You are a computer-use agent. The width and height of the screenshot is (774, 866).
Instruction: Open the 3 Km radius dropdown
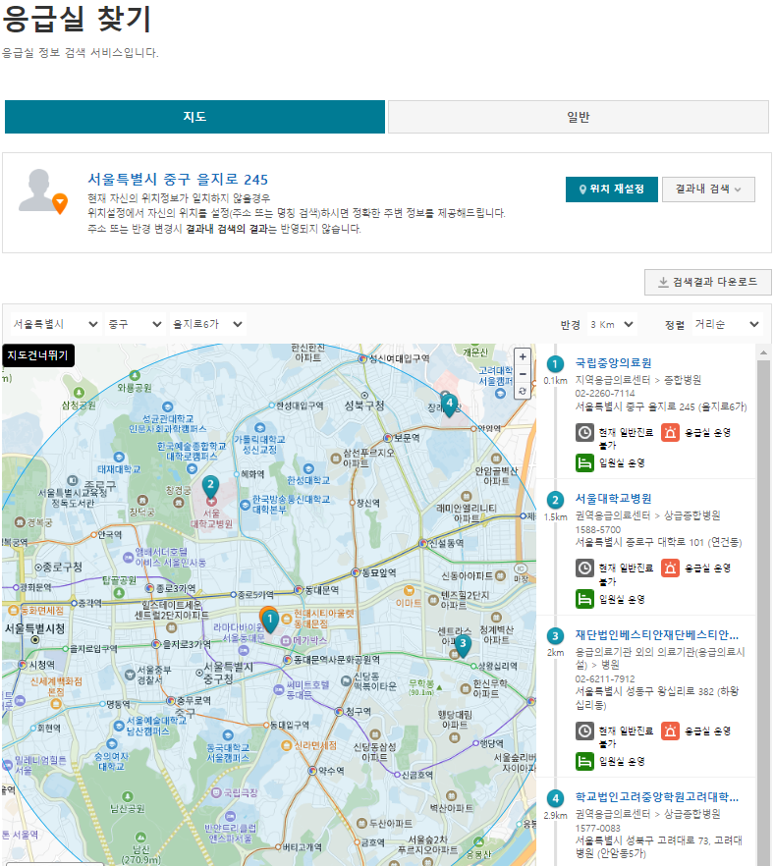612,324
